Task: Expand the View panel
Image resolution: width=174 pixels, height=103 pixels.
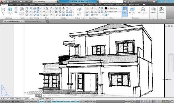Action: coord(113,18)
